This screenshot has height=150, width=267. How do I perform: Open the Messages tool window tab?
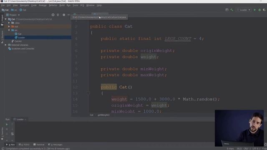click(x=55, y=145)
